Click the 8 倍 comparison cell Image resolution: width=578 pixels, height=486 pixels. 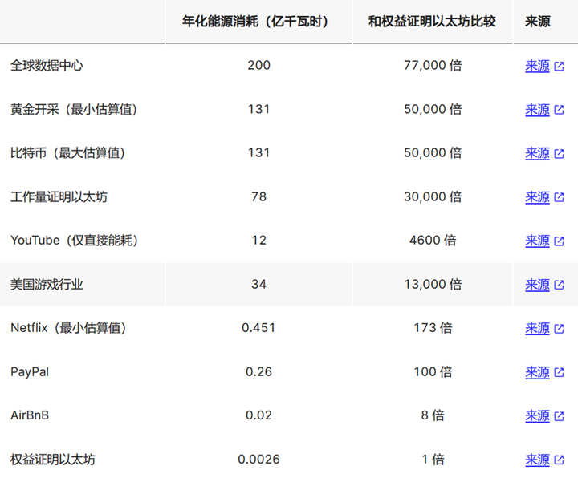tap(433, 415)
